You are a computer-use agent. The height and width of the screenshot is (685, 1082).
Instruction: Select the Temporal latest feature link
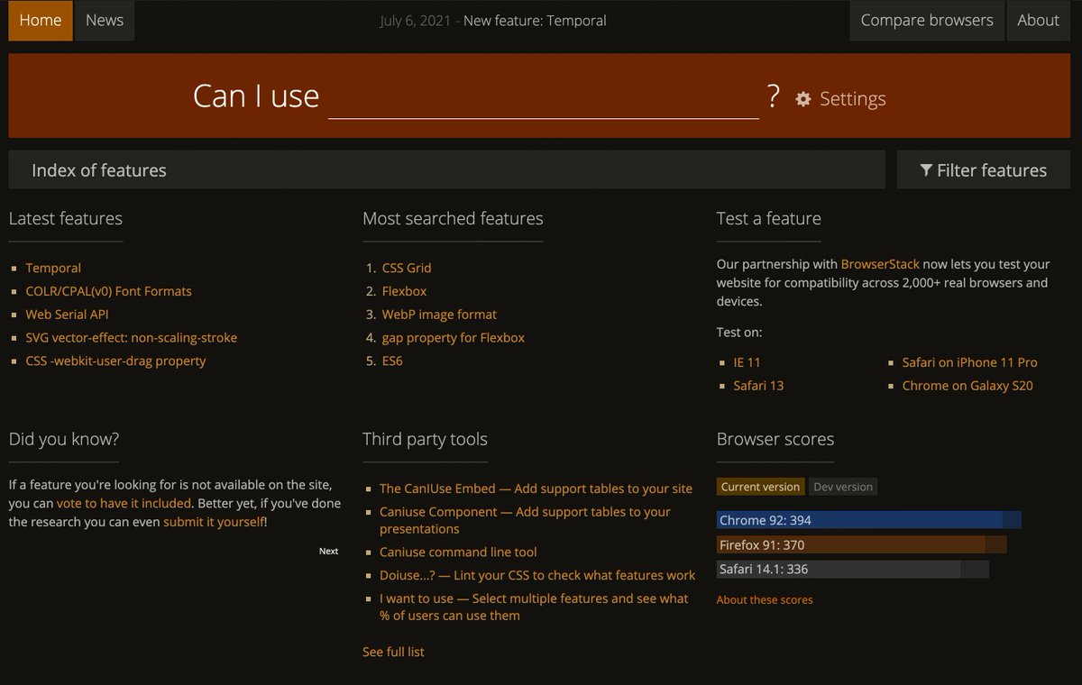[53, 268]
